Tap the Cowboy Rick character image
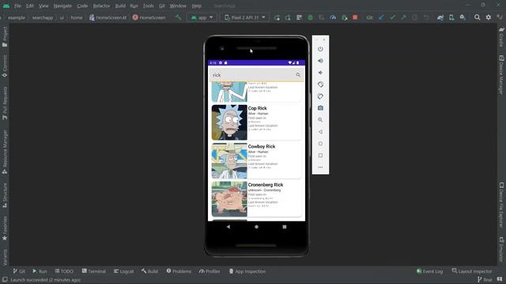The image size is (506, 284). pyautogui.click(x=229, y=161)
